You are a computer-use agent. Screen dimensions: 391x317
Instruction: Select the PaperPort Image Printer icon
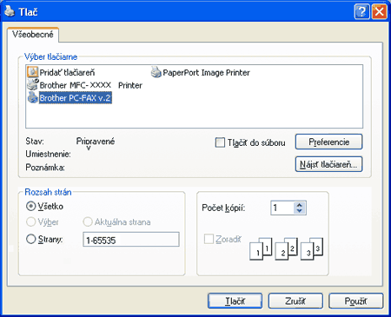[x=156, y=72]
